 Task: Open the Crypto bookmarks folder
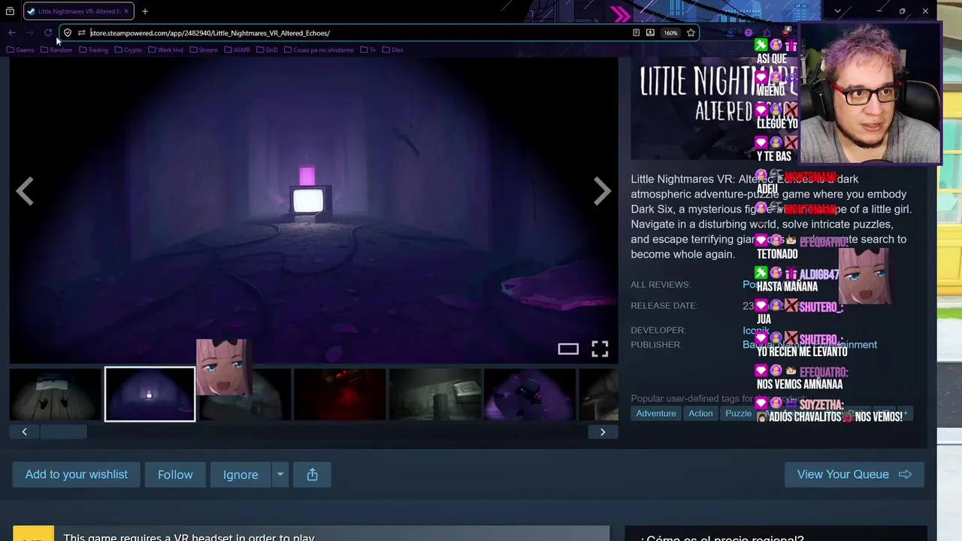point(128,50)
